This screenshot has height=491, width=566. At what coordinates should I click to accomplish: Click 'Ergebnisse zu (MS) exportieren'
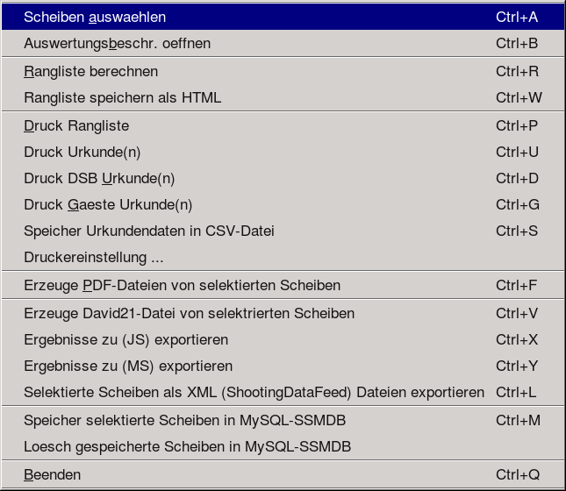click(128, 366)
